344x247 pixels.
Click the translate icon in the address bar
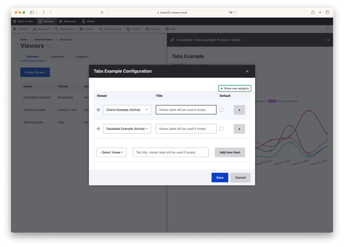point(230,12)
